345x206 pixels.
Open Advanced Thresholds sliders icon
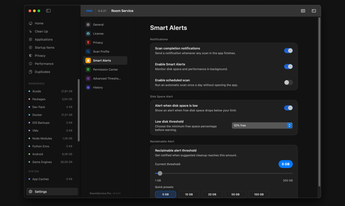[x=88, y=79]
